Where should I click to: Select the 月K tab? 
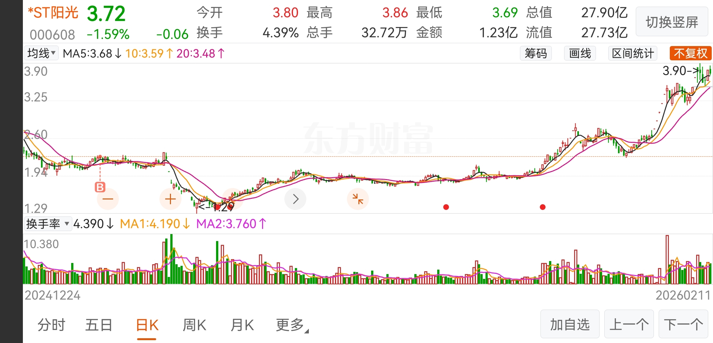(x=242, y=325)
